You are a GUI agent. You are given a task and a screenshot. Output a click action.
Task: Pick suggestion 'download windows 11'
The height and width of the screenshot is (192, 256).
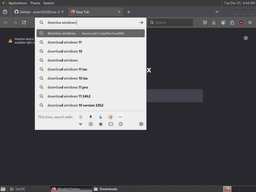90,42
